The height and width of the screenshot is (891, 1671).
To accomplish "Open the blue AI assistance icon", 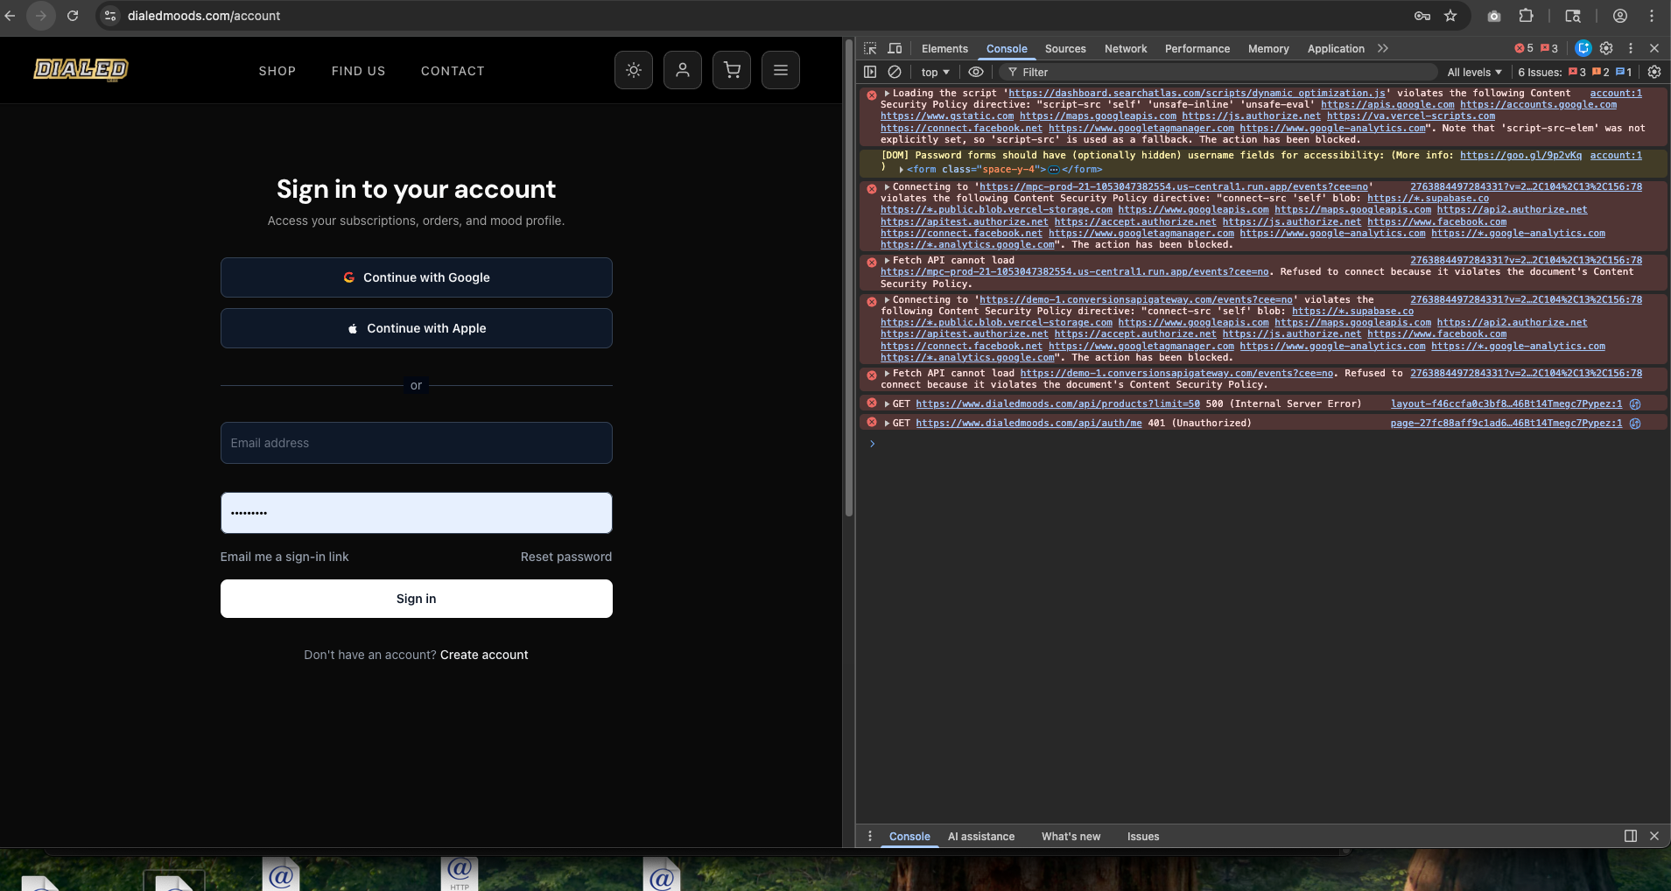I will point(1583,48).
